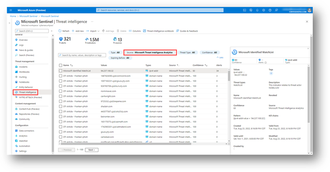Open the Azure portal hamburger menu
Image resolution: width=330 pixels, height=172 pixels.
pyautogui.click(x=11, y=10)
